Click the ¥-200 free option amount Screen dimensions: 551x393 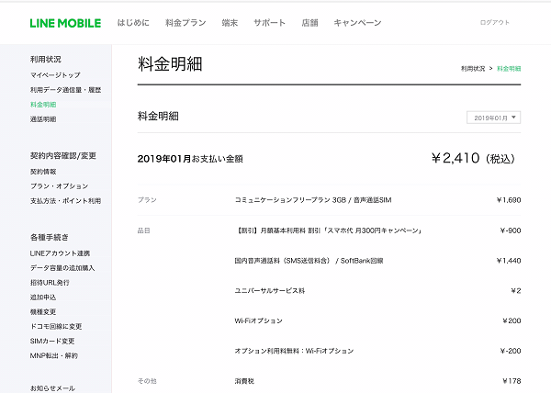point(511,351)
